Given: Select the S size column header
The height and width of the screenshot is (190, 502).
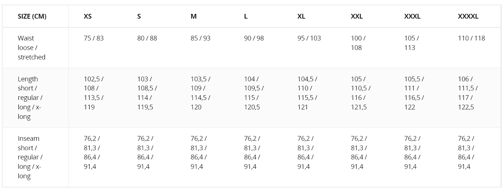Looking at the screenshot, I should click(x=139, y=16).
